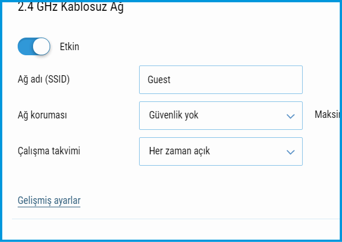
Task: Click the truncated Maksim text on the right
Action: click(x=327, y=115)
